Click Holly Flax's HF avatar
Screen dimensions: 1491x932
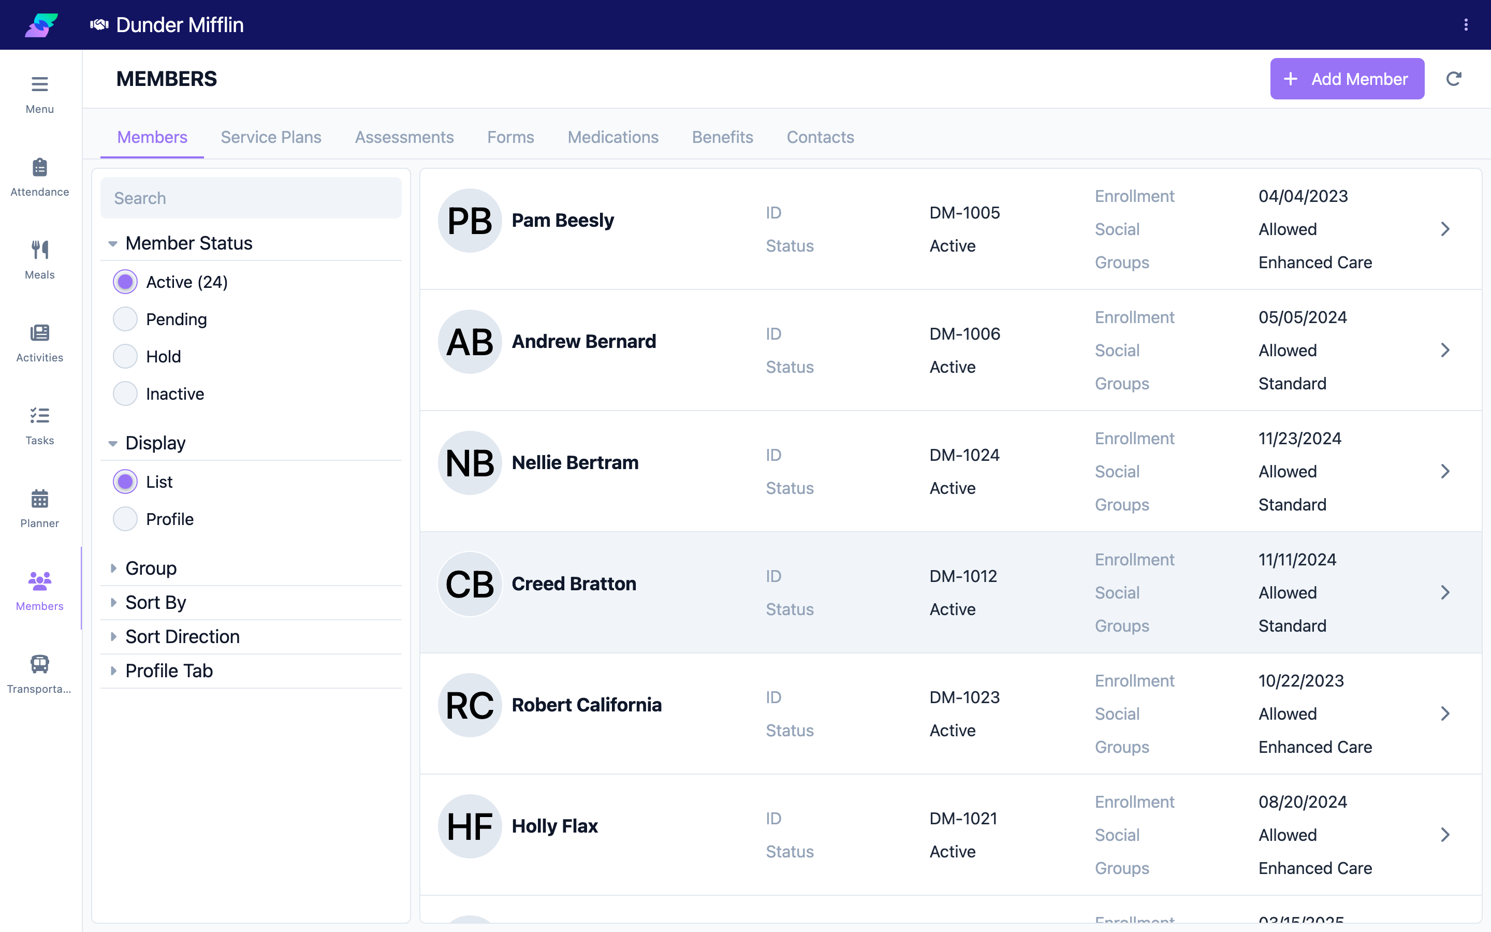click(470, 826)
